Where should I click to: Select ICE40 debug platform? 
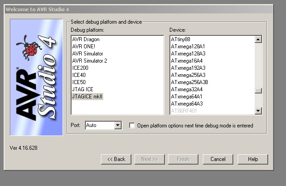[79, 75]
